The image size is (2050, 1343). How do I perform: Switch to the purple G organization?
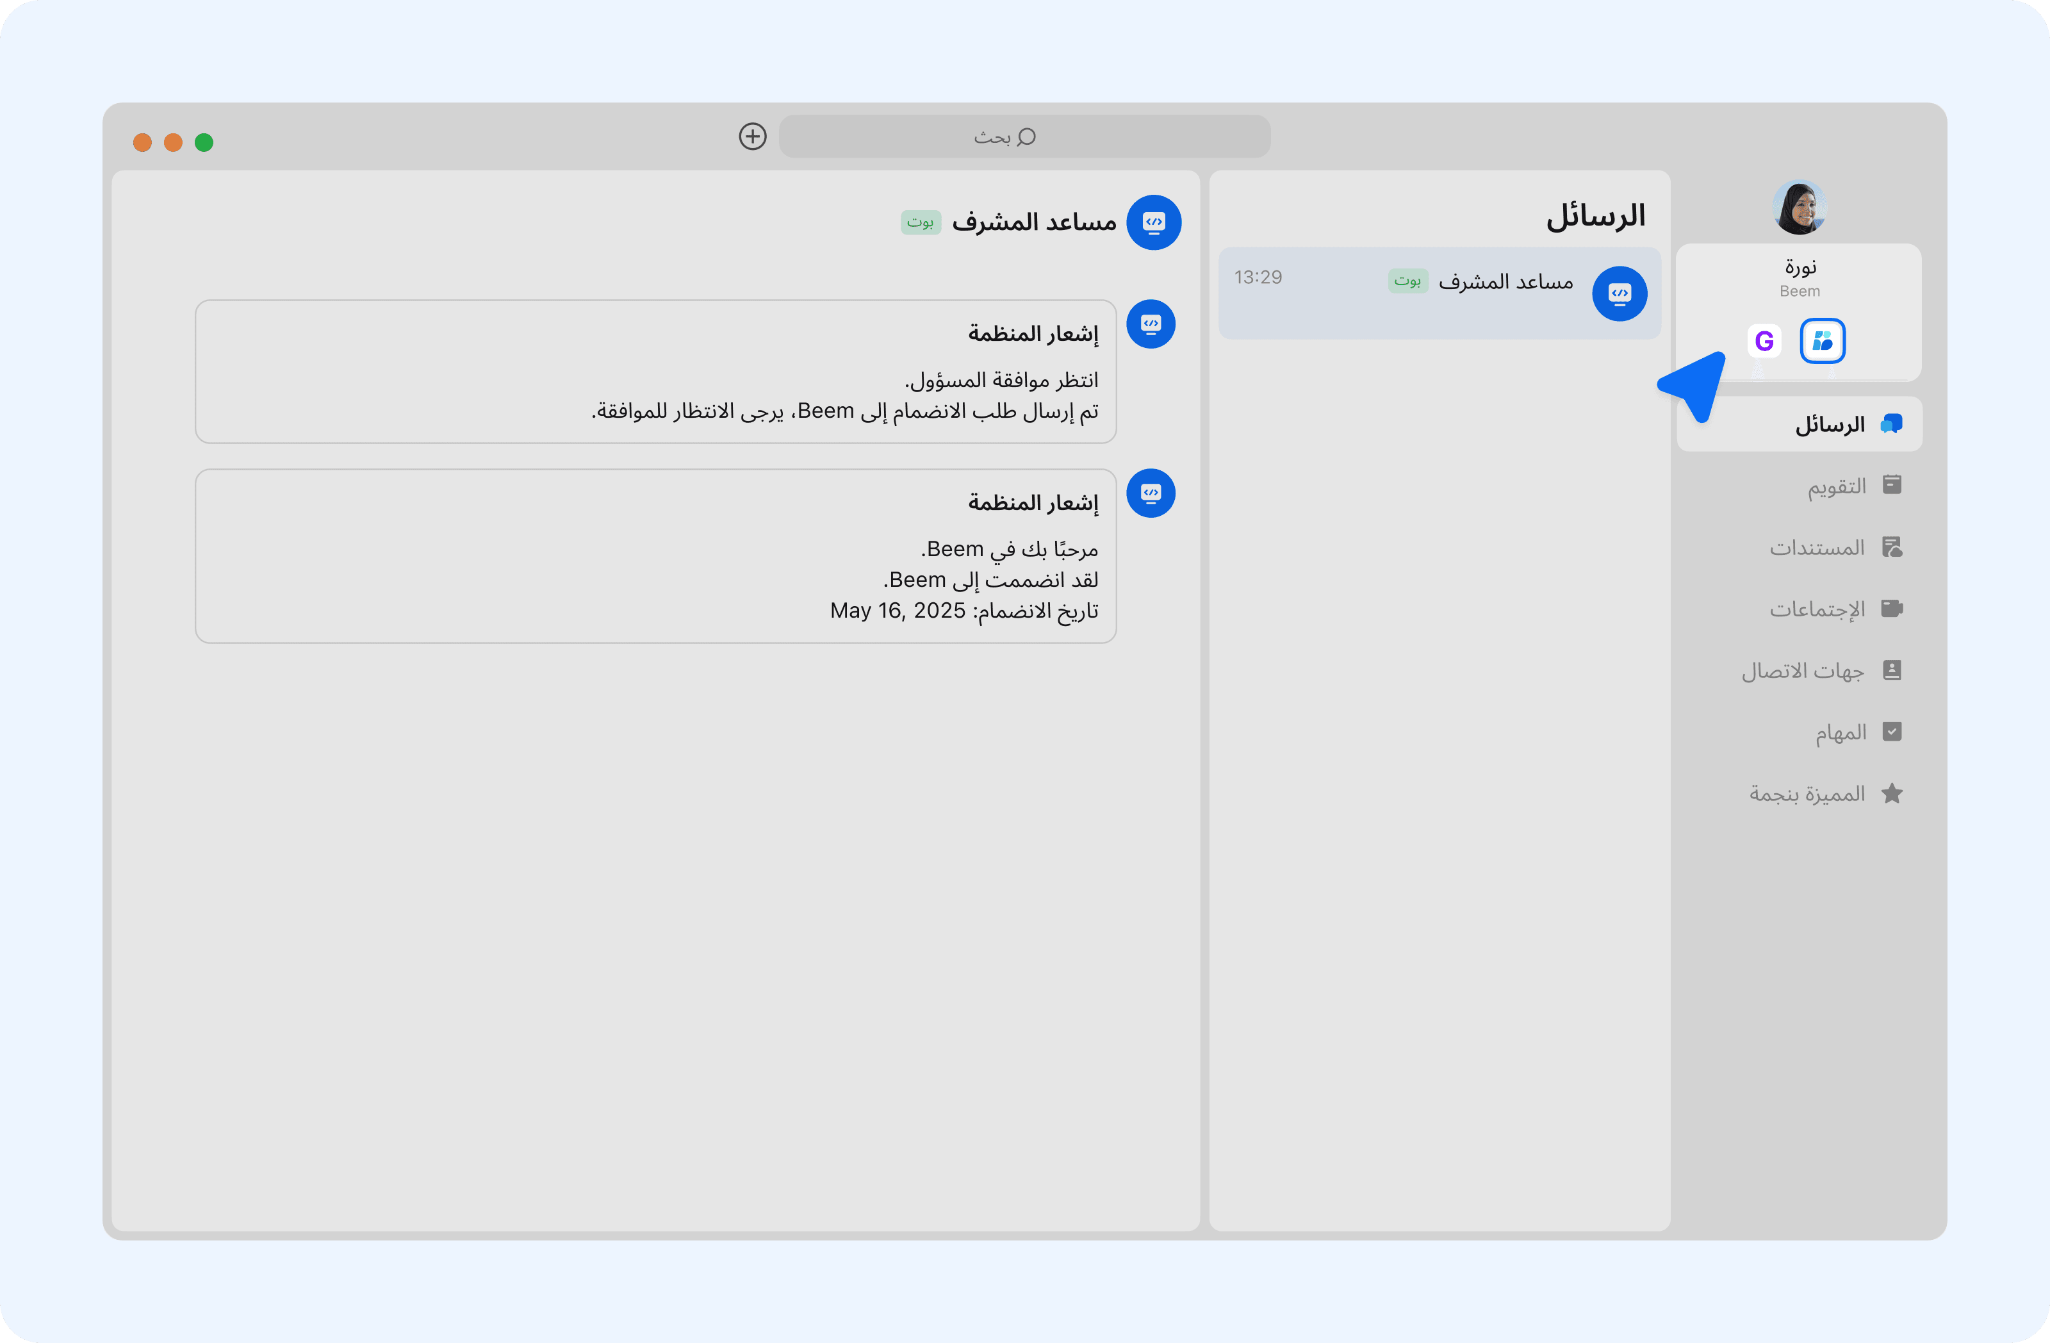(x=1764, y=341)
